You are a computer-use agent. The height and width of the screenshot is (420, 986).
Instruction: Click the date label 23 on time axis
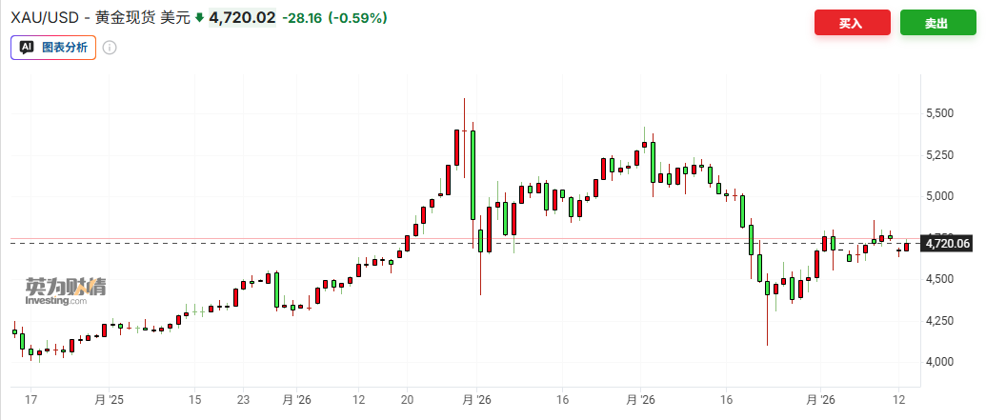pyautogui.click(x=243, y=400)
